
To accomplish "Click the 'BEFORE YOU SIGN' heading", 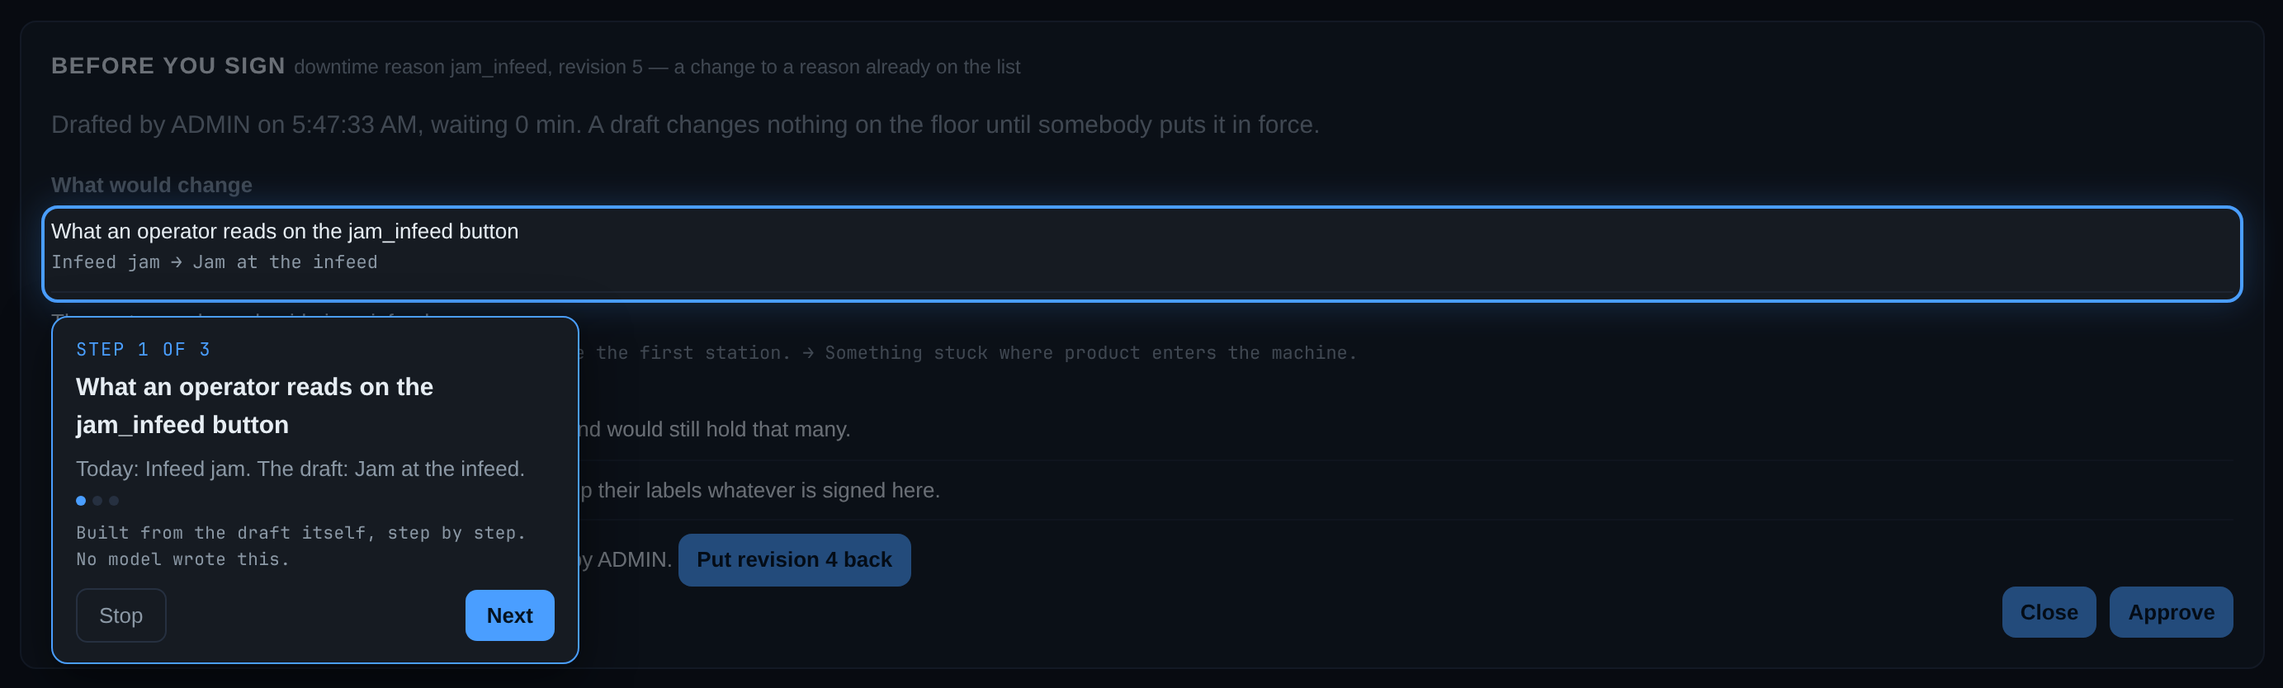I will point(168,67).
